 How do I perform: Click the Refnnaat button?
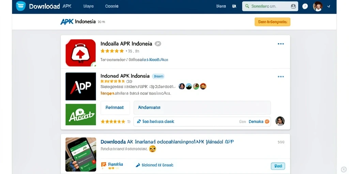(x=115, y=108)
